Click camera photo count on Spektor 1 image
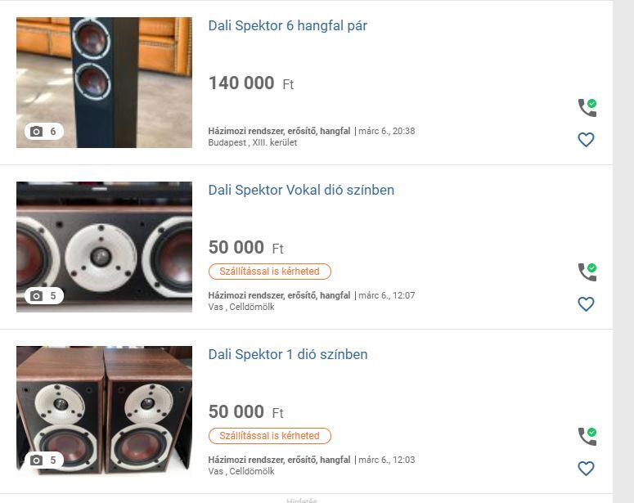This screenshot has height=503, width=634. (x=43, y=460)
